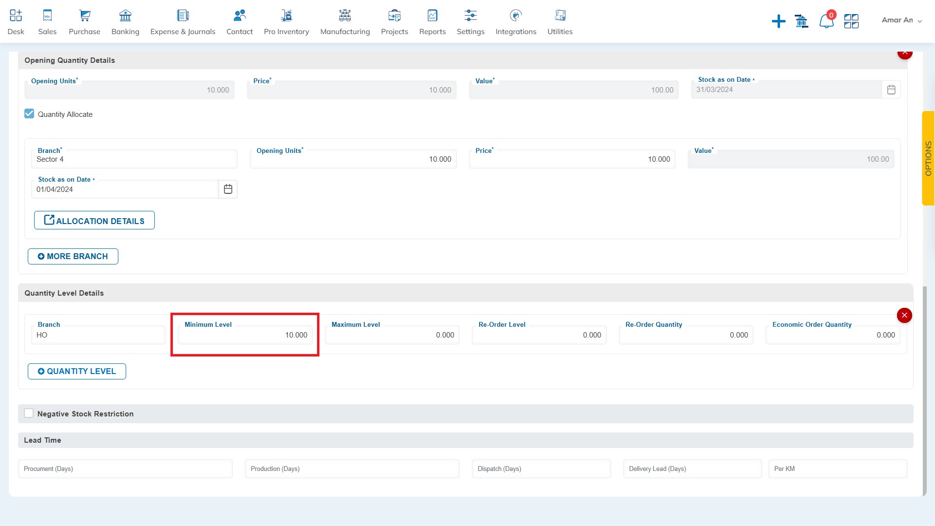Screen dimensions: 935x526
Task: Click the QUANTITY LEVEL add button
Action: [x=77, y=371]
